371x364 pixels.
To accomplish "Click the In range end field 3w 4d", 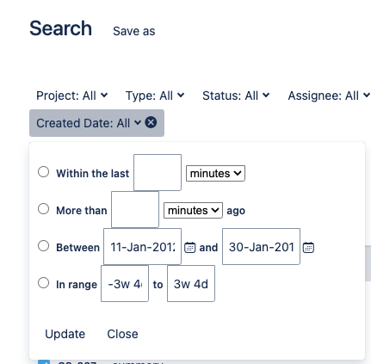I will click(191, 283).
